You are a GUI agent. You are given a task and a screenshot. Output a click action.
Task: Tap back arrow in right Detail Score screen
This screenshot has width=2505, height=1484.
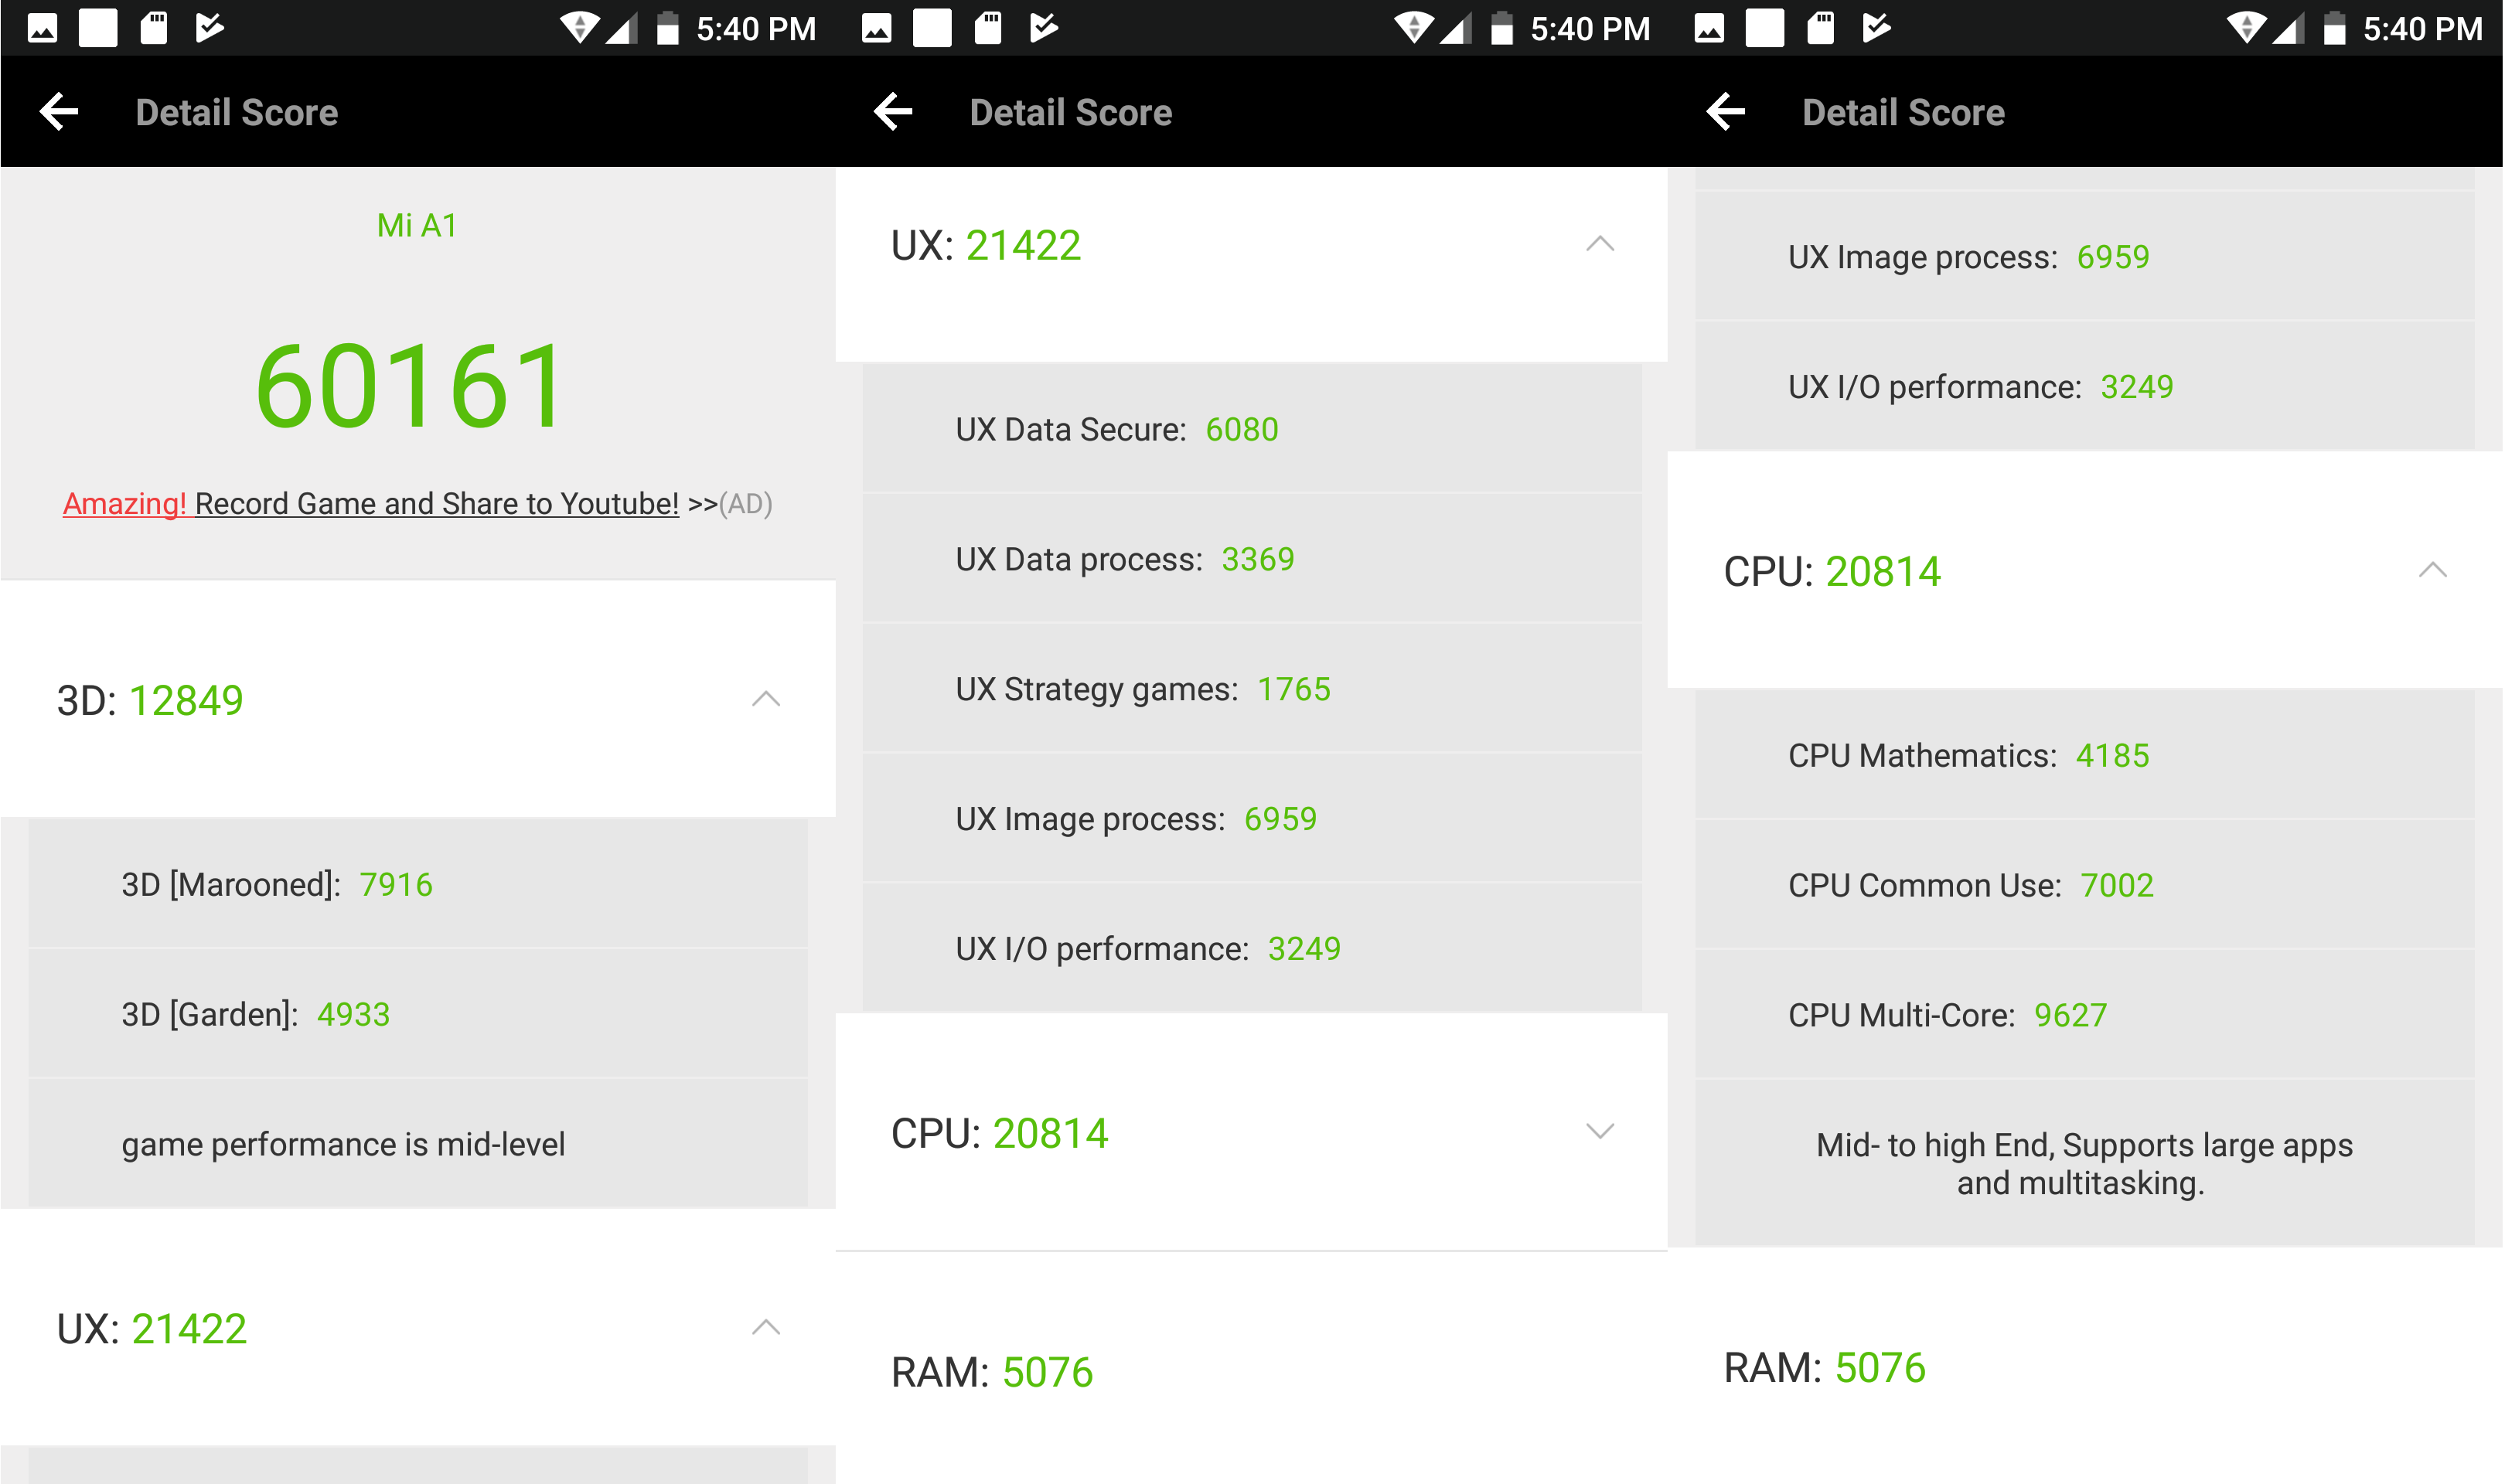pyautogui.click(x=1726, y=112)
